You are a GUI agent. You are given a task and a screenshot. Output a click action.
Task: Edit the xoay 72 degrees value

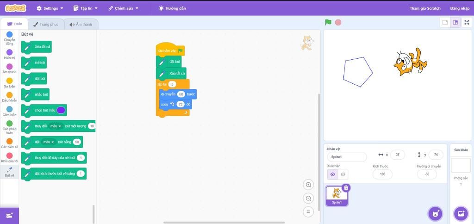click(x=181, y=104)
